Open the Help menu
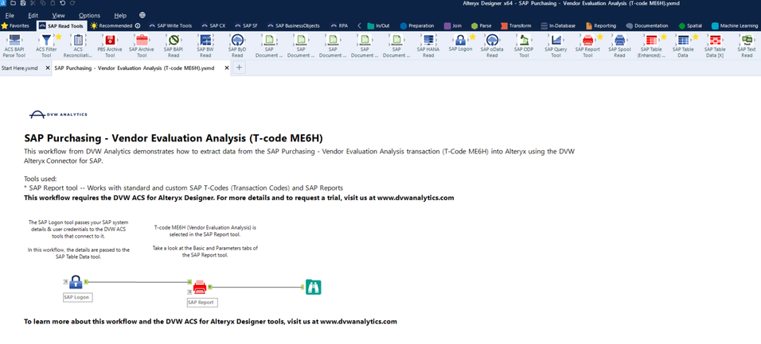This screenshot has width=761, height=344. tap(120, 16)
